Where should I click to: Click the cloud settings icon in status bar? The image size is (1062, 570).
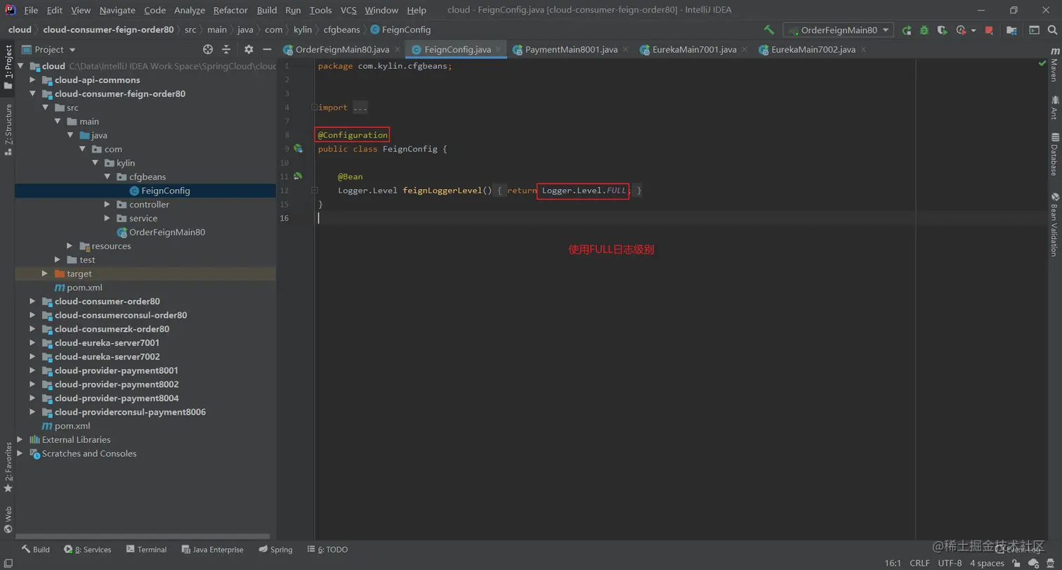[x=1033, y=563]
